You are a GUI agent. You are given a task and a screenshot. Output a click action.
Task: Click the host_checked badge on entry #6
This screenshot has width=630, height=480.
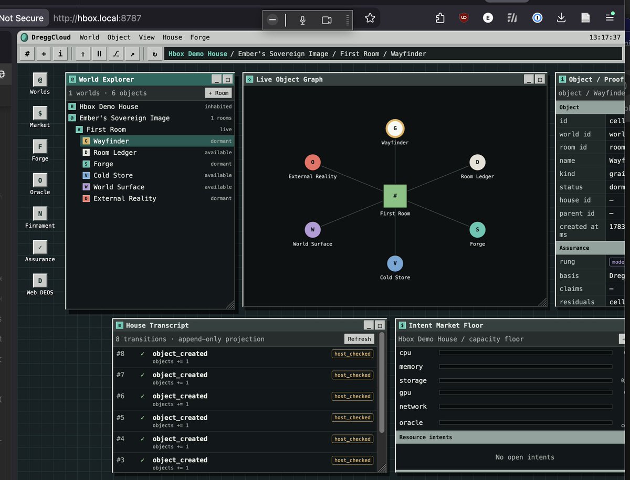tap(352, 397)
